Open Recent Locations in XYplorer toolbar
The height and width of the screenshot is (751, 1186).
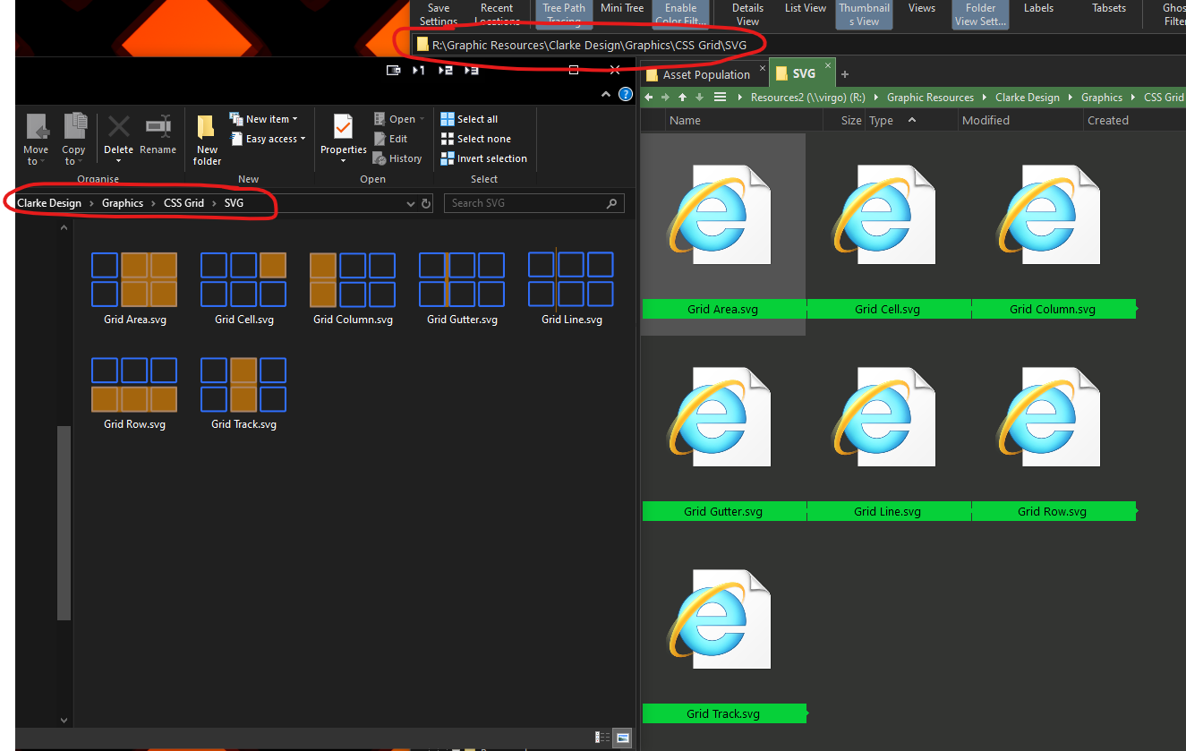coord(497,14)
